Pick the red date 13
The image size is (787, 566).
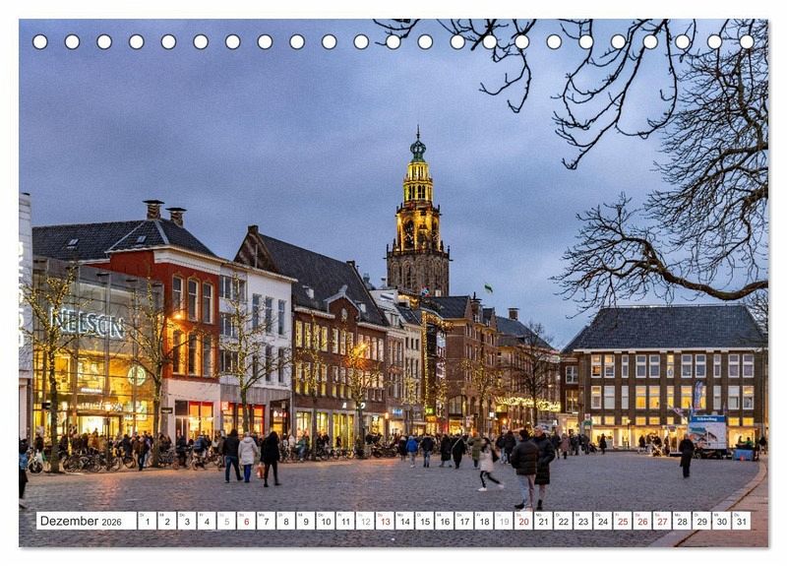(x=385, y=521)
